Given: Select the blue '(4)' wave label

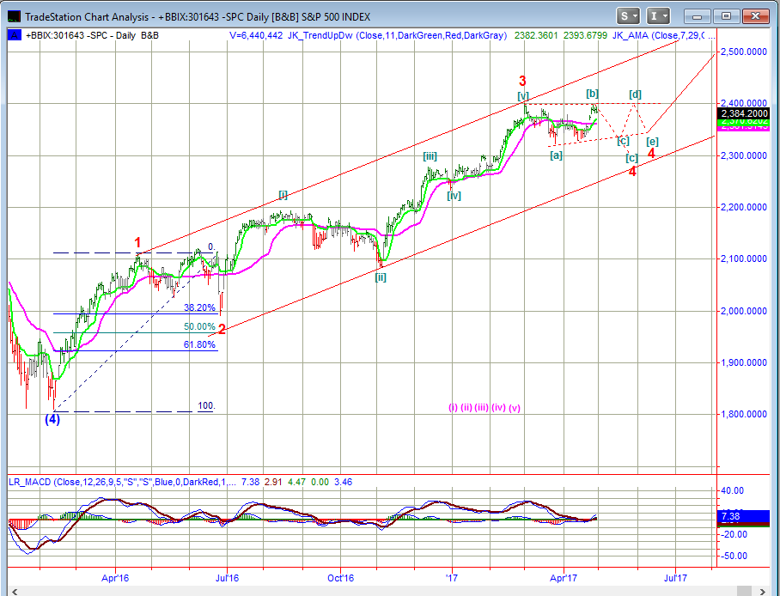Looking at the screenshot, I should pyautogui.click(x=52, y=419).
